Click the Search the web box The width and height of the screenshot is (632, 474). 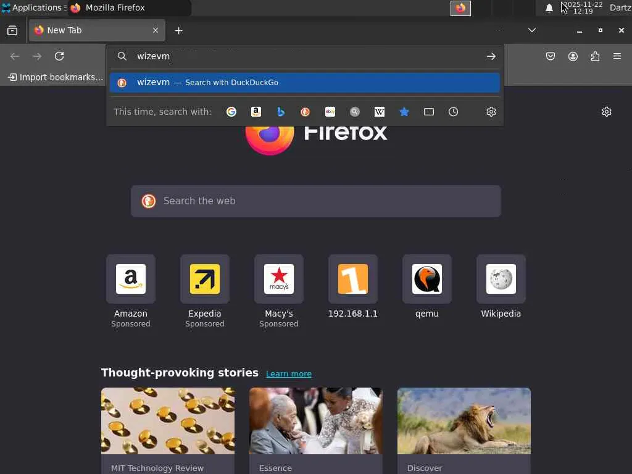[316, 201]
